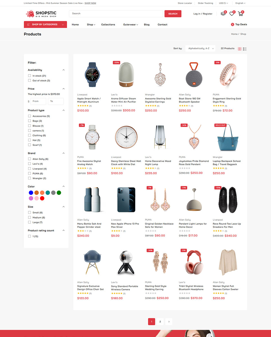
Task: Select the blue color swatch
Action: tap(31, 193)
